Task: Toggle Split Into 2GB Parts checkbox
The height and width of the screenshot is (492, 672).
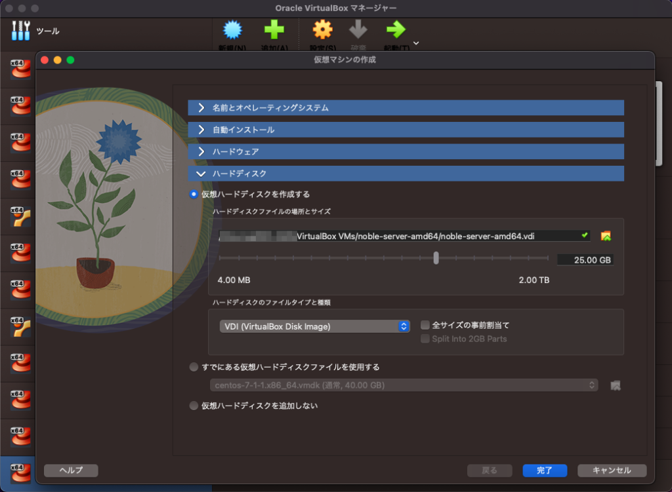Action: pyautogui.click(x=425, y=339)
